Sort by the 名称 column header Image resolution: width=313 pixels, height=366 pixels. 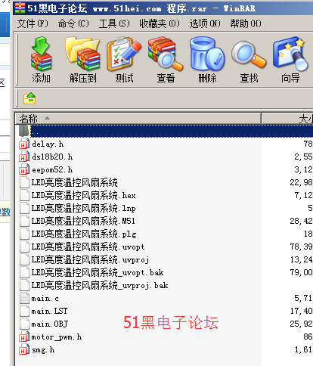pos(138,119)
